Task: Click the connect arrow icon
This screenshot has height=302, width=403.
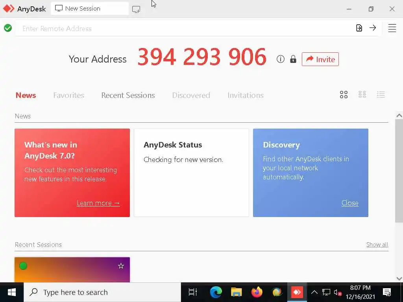Action: [x=373, y=28]
